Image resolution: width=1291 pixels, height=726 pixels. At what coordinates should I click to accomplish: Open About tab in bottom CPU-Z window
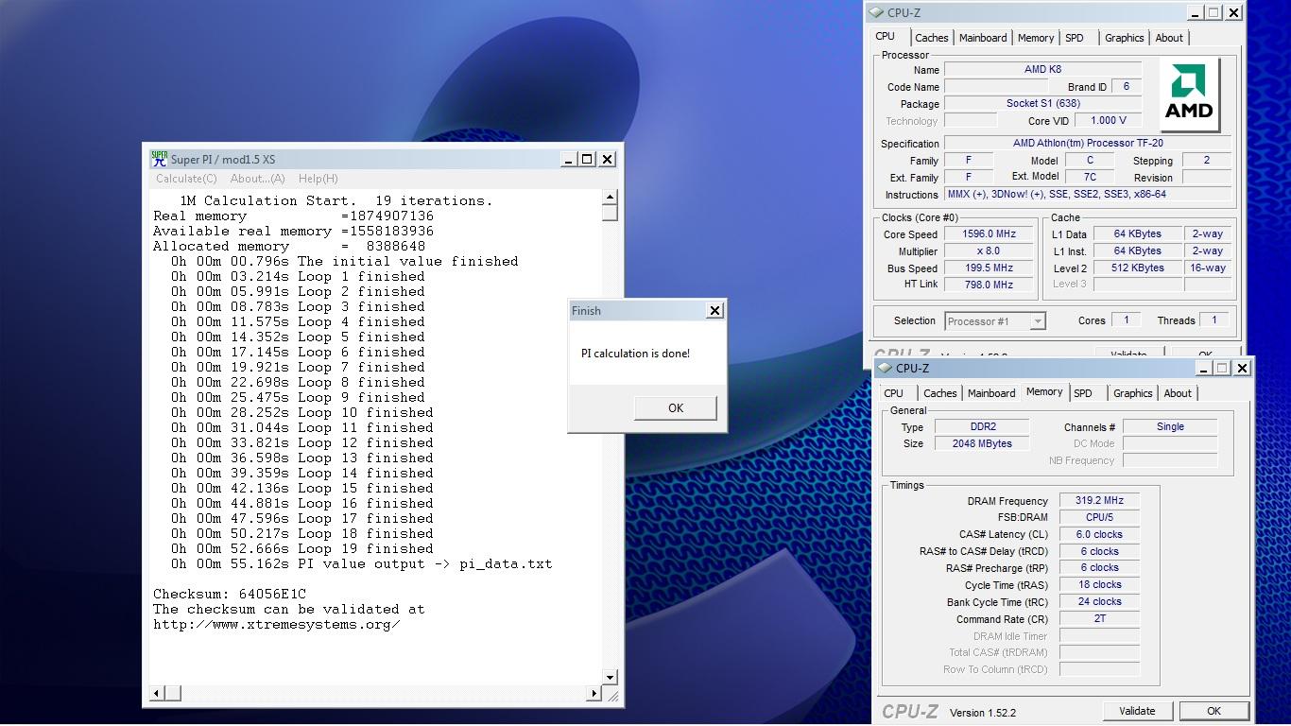1178,393
